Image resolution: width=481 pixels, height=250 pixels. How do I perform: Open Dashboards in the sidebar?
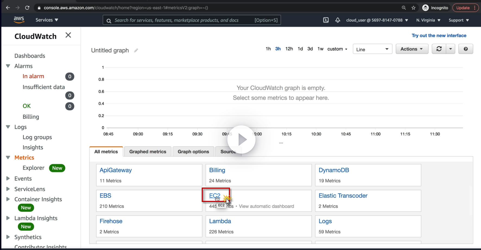point(30,56)
